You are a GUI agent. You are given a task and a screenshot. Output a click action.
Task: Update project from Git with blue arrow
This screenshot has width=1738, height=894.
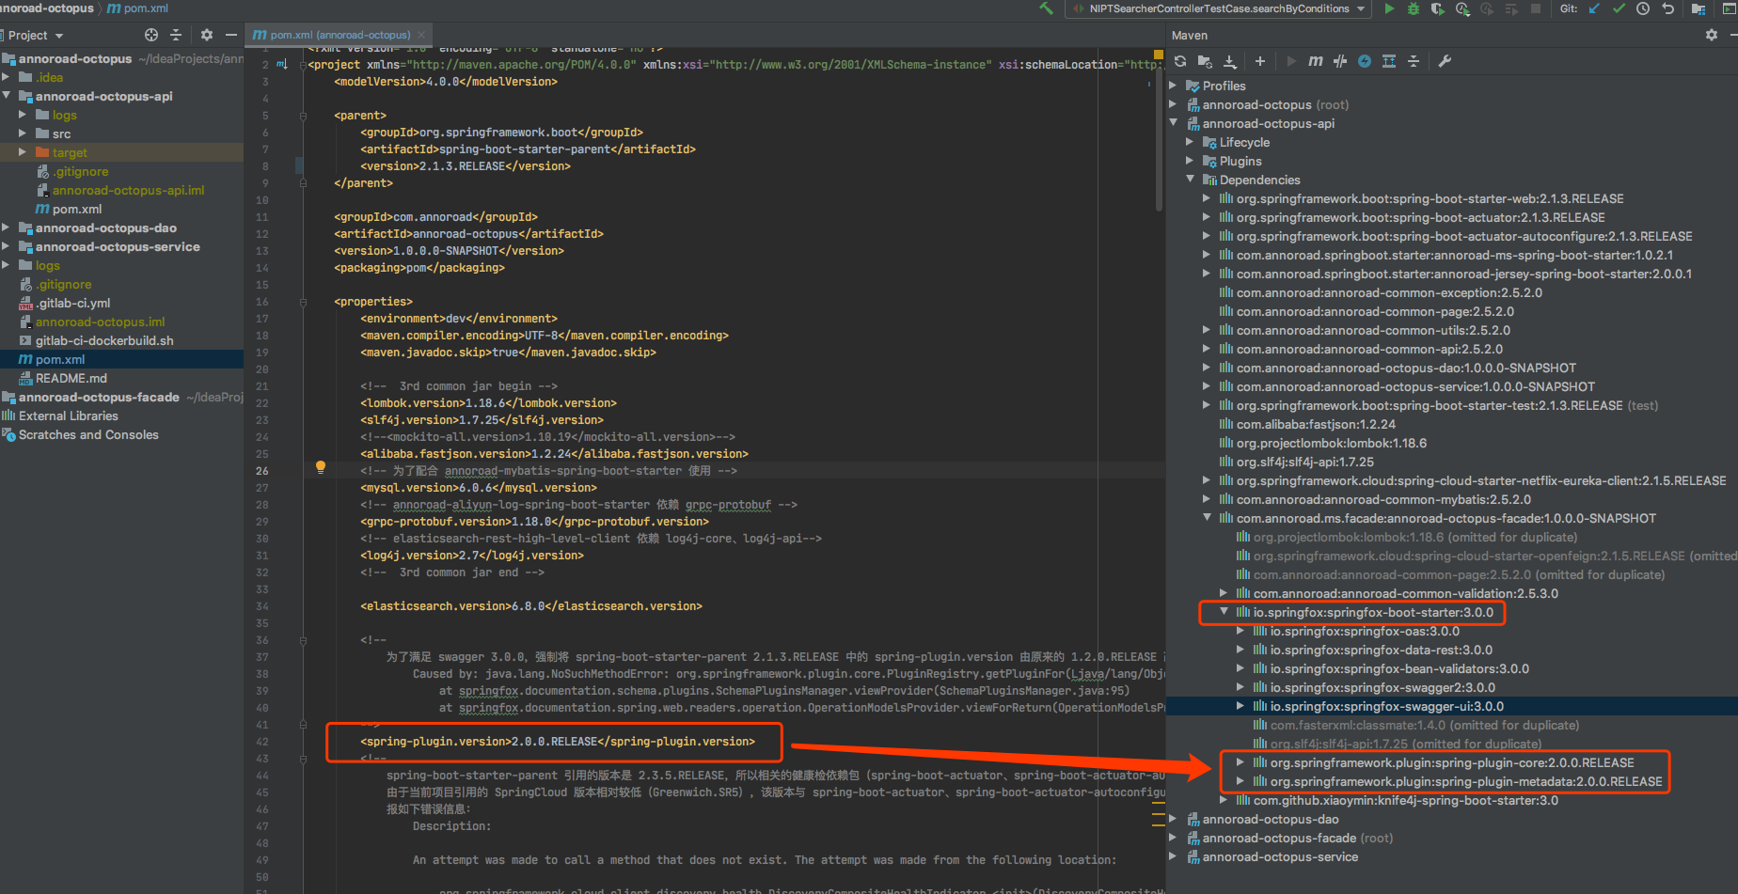pyautogui.click(x=1592, y=9)
